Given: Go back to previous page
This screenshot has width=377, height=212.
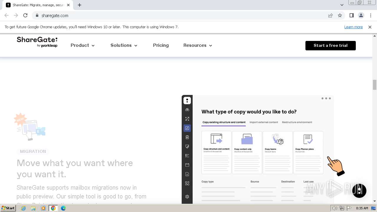Looking at the screenshot, I should [6, 15].
